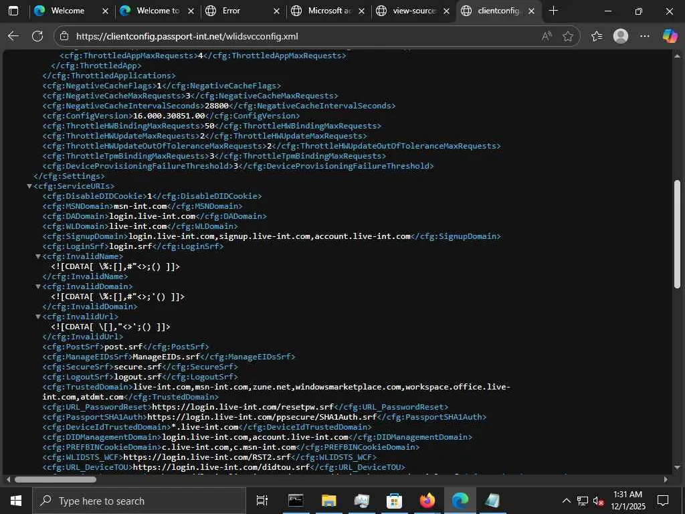Open the notification center icon
The width and height of the screenshot is (685, 514).
tap(663, 501)
